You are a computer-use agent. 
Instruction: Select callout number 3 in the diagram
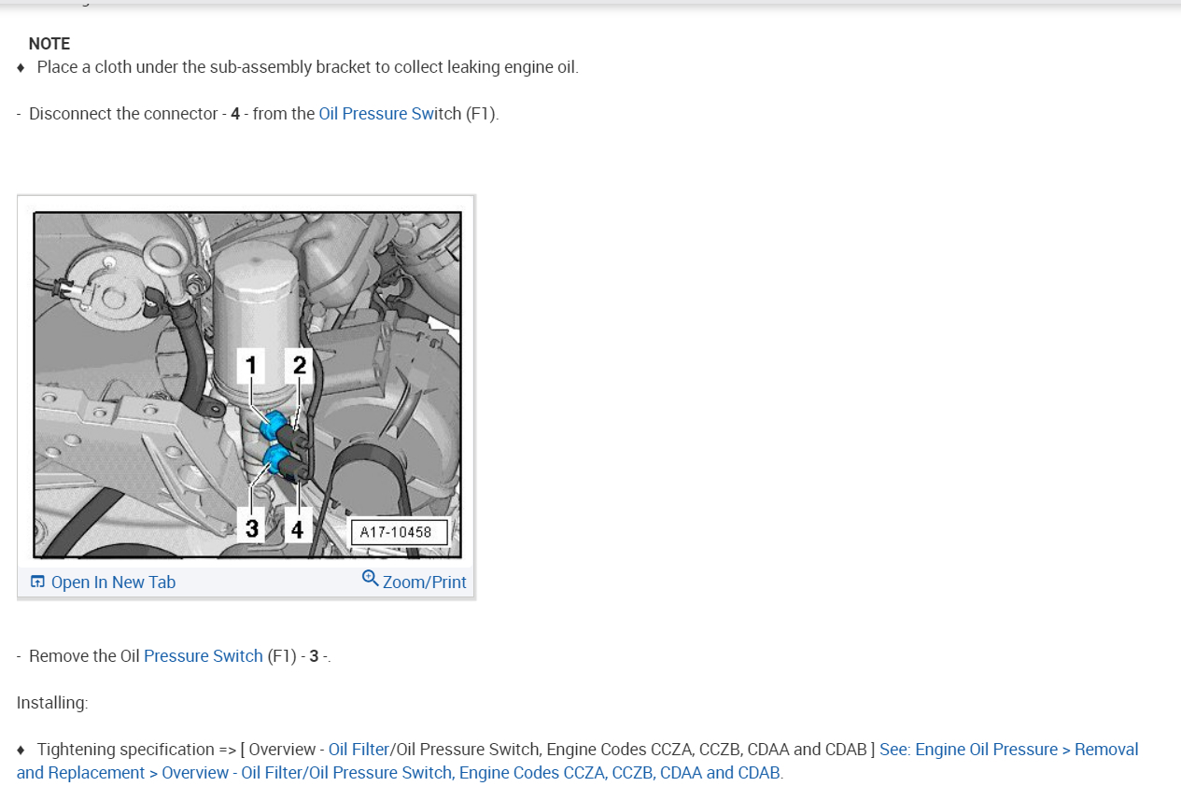coord(252,528)
